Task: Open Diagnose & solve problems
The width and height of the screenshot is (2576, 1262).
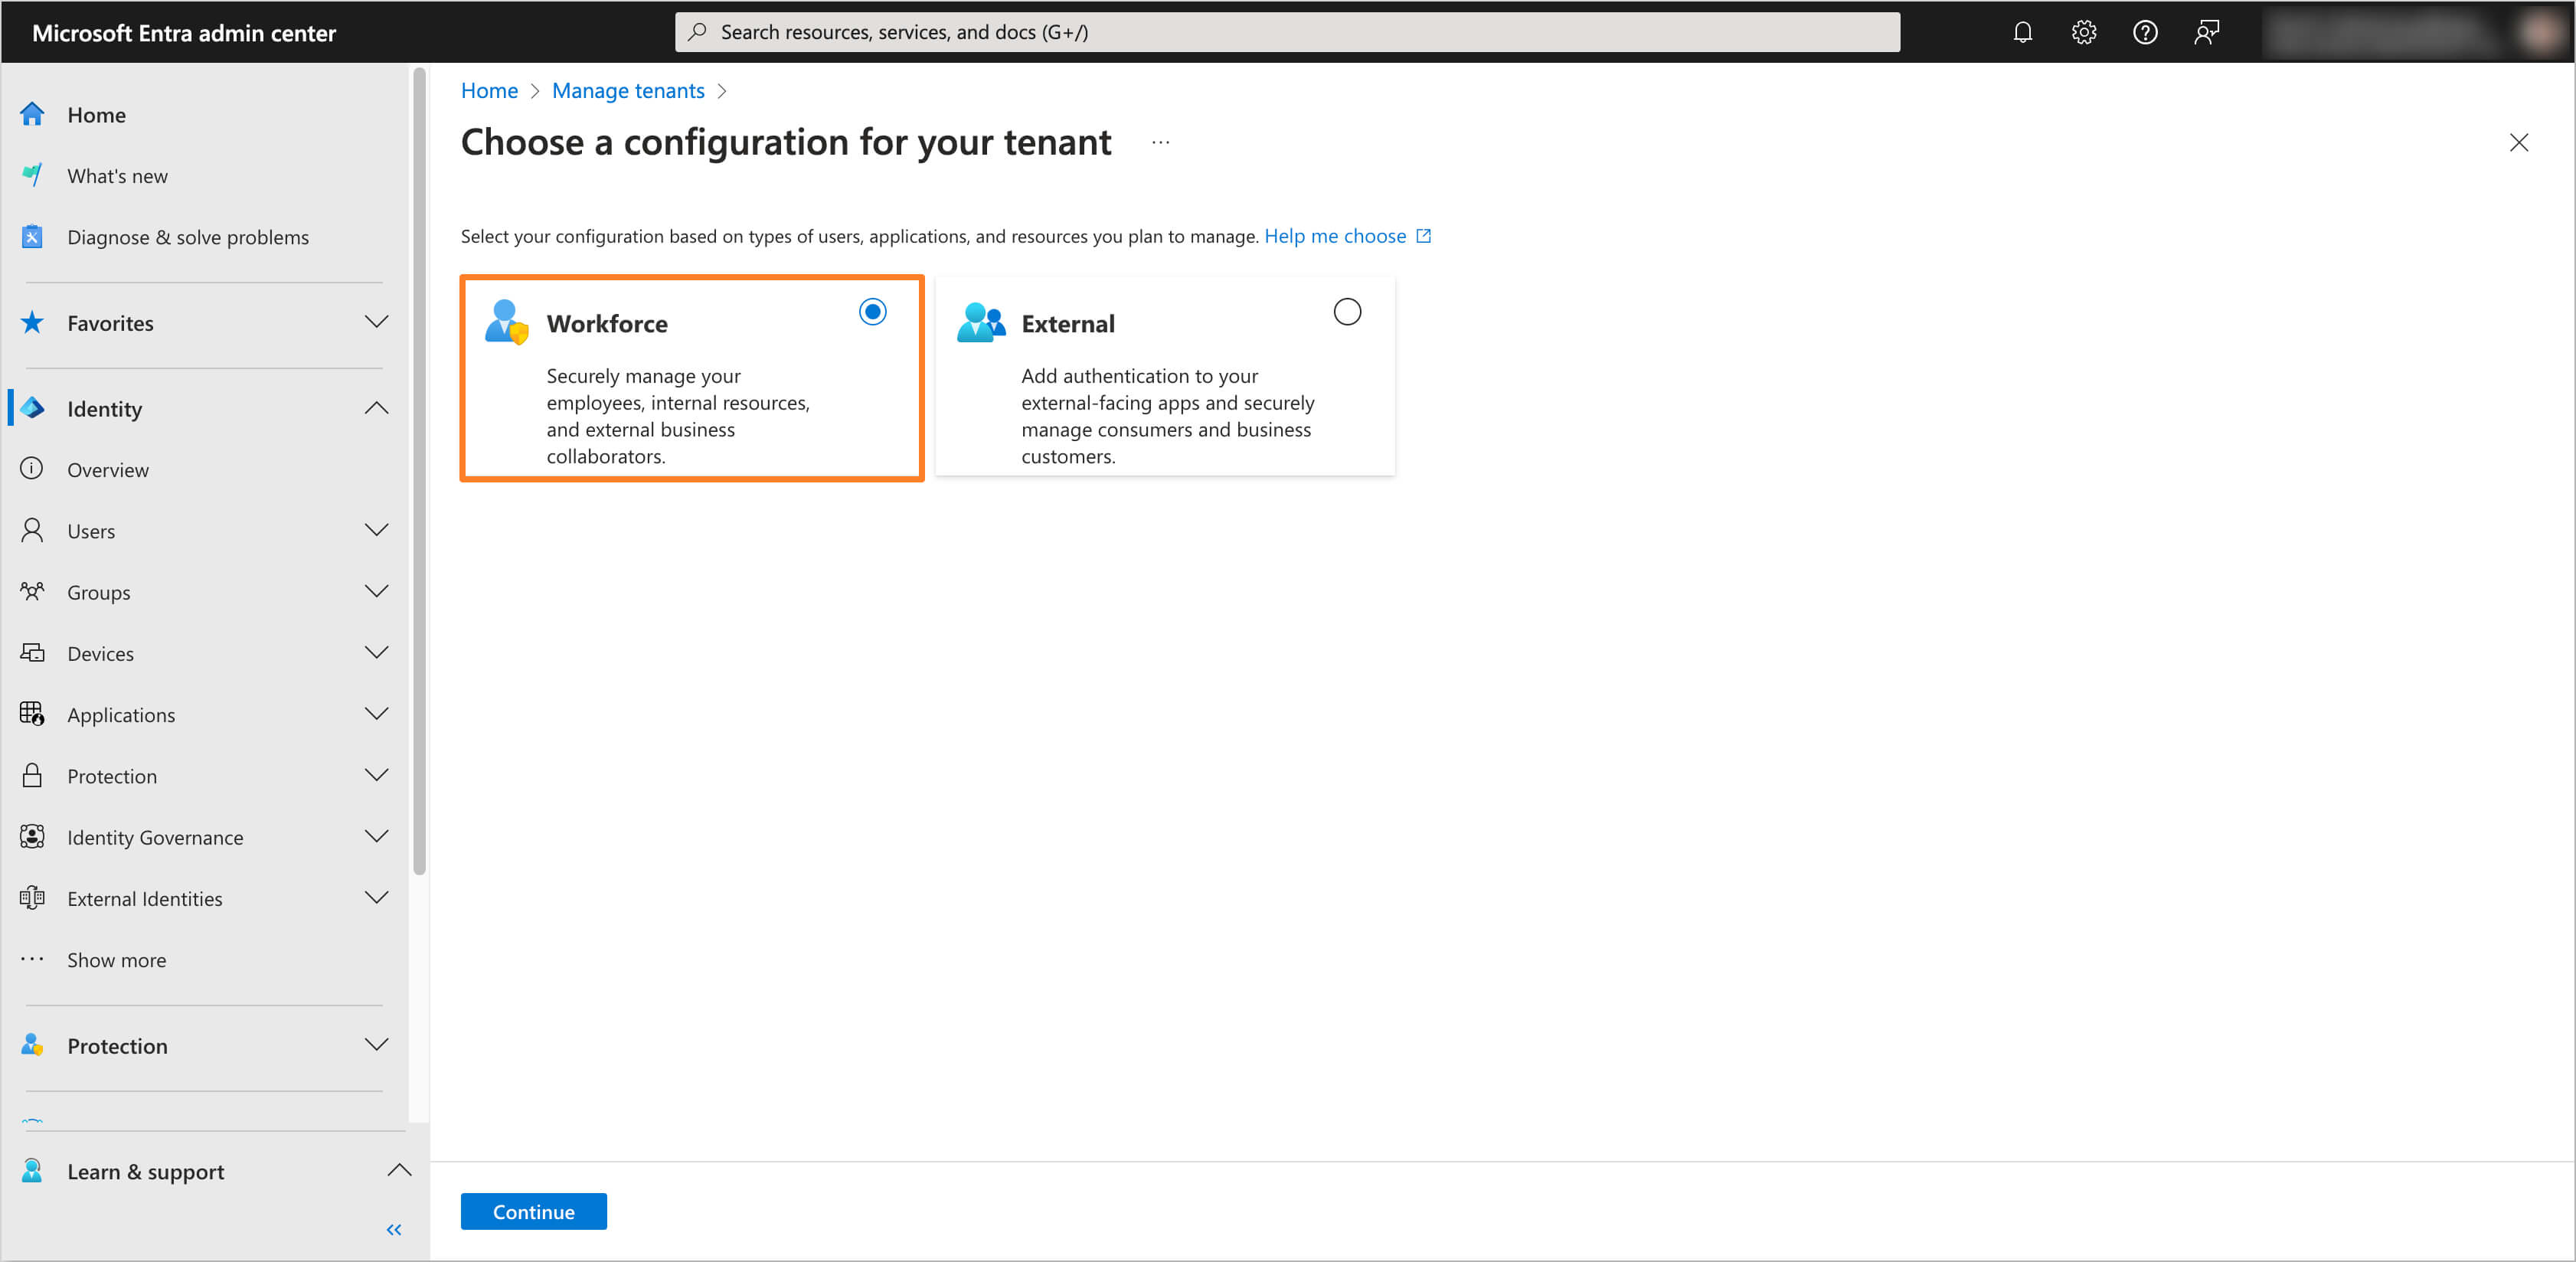Action: tap(188, 237)
